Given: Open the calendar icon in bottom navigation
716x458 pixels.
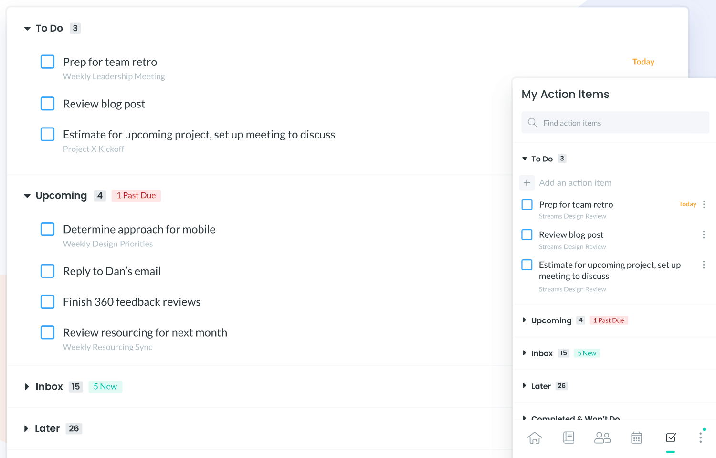Looking at the screenshot, I should point(636,437).
